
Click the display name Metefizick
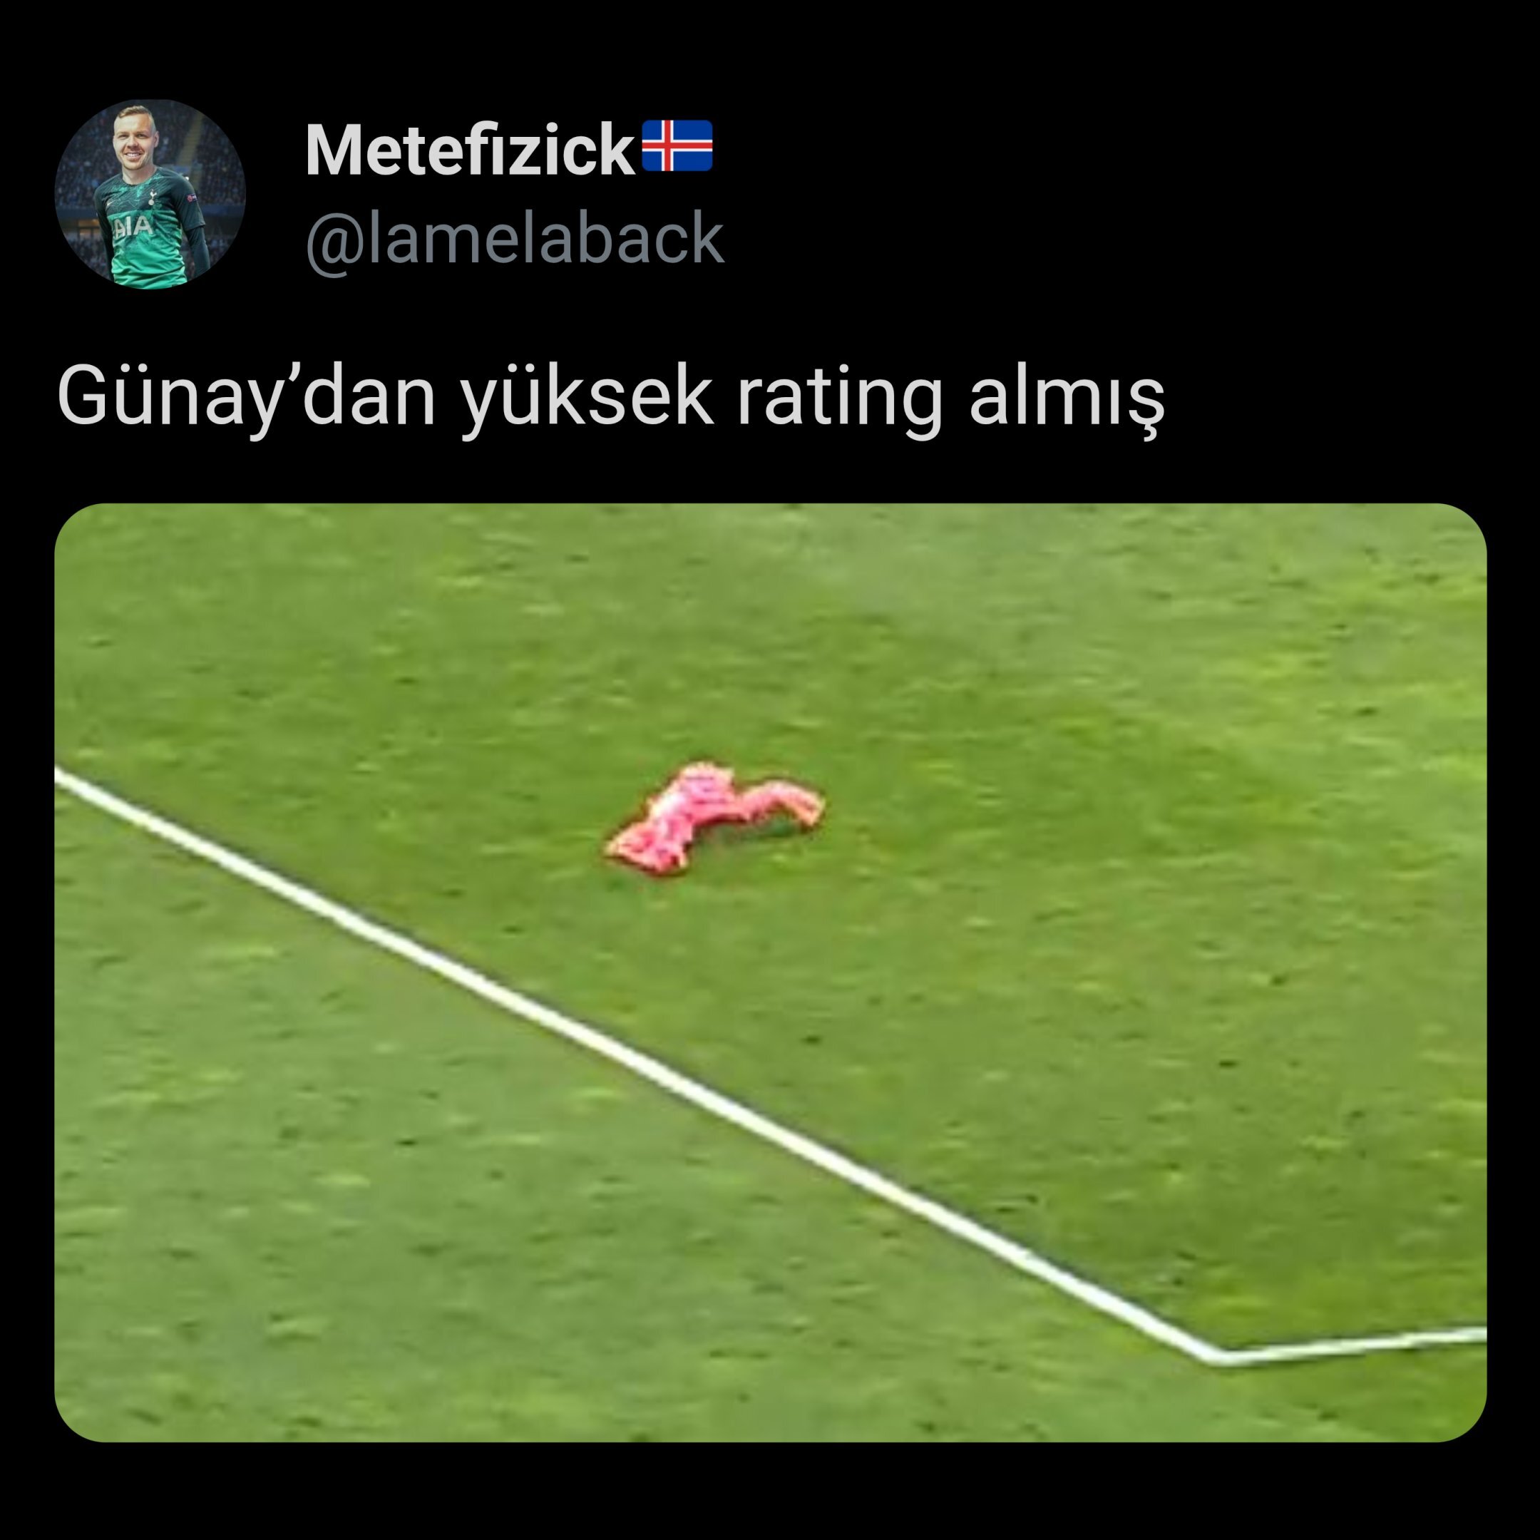click(x=471, y=150)
